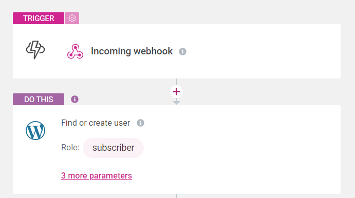Screen dimensions: 355x198
Task: Click connector line below the action card
Action: coord(177,196)
